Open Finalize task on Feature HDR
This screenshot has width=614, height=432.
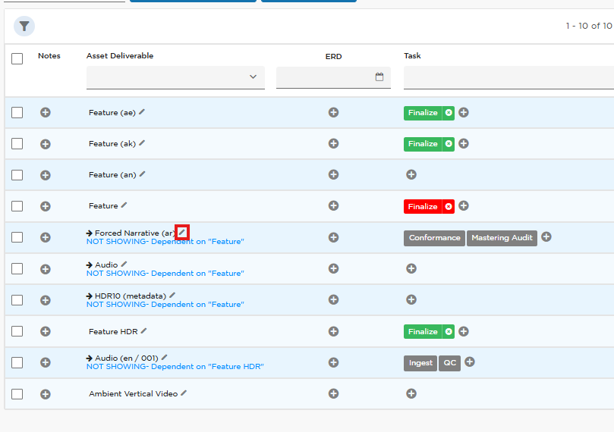[x=423, y=331]
